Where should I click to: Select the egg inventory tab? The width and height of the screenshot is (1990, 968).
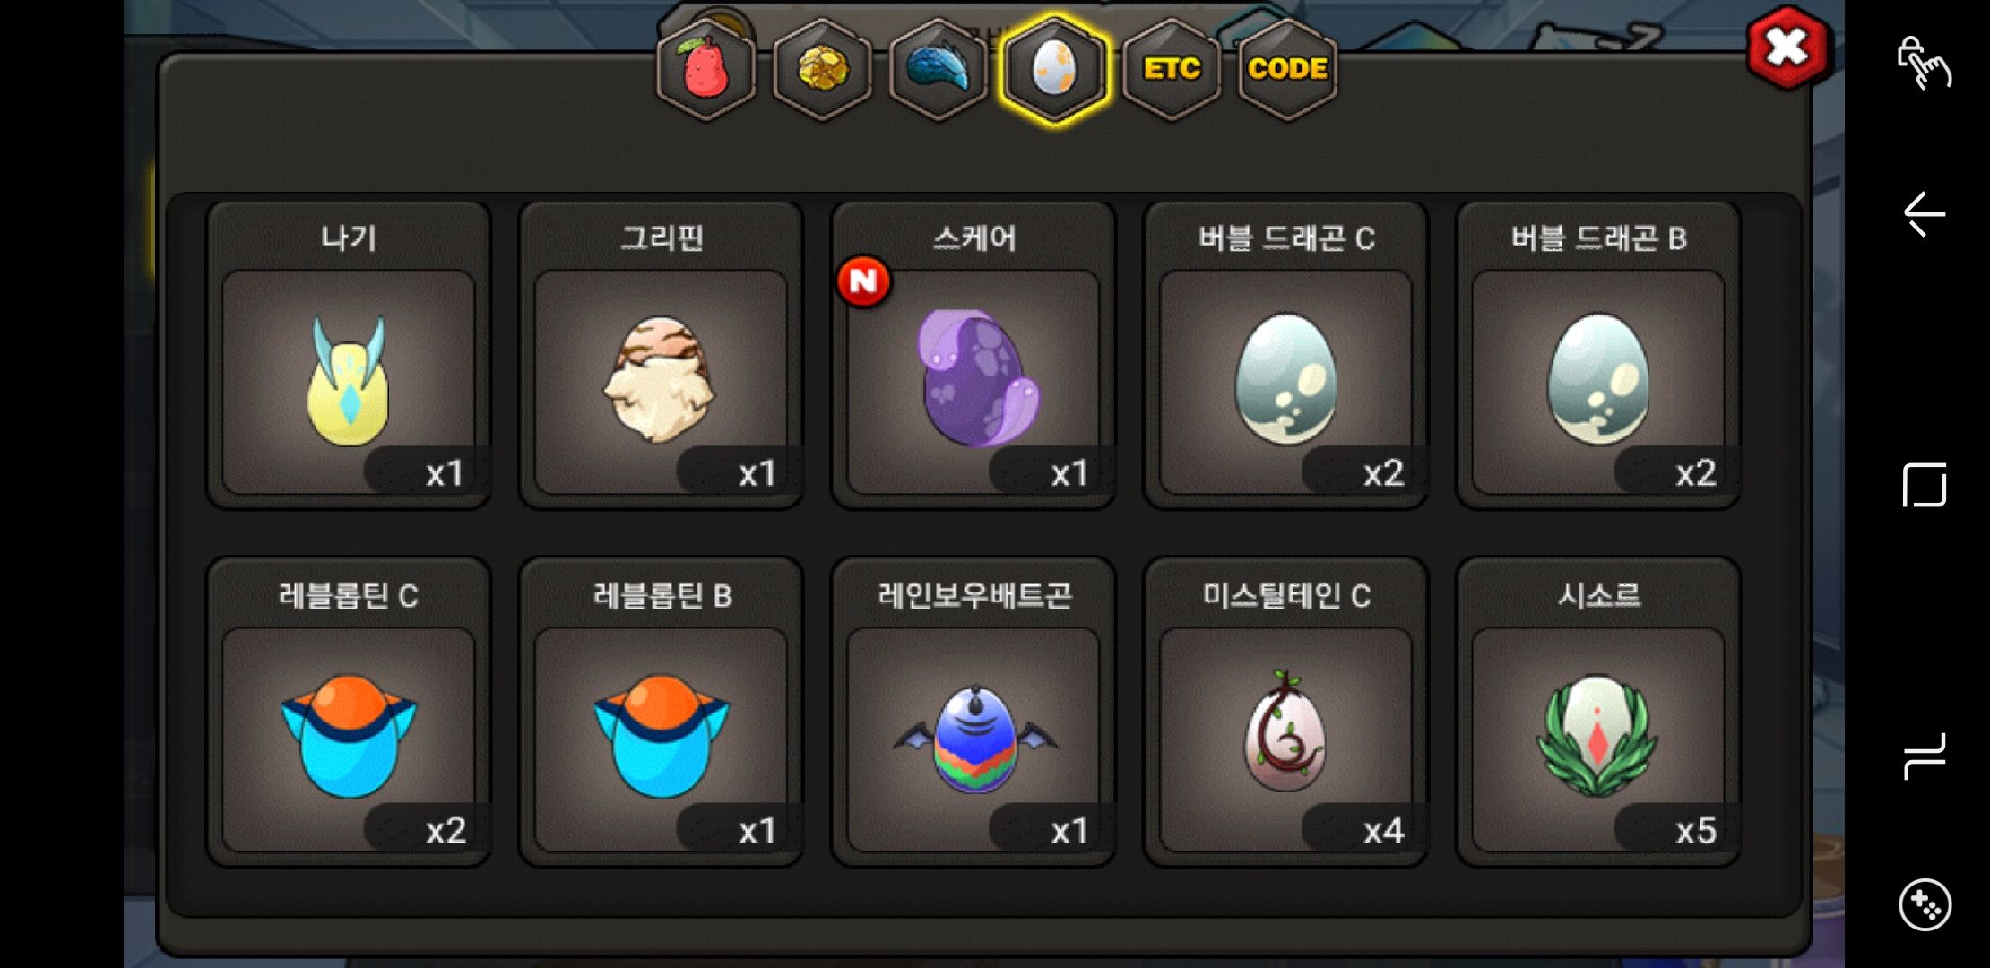point(1054,69)
